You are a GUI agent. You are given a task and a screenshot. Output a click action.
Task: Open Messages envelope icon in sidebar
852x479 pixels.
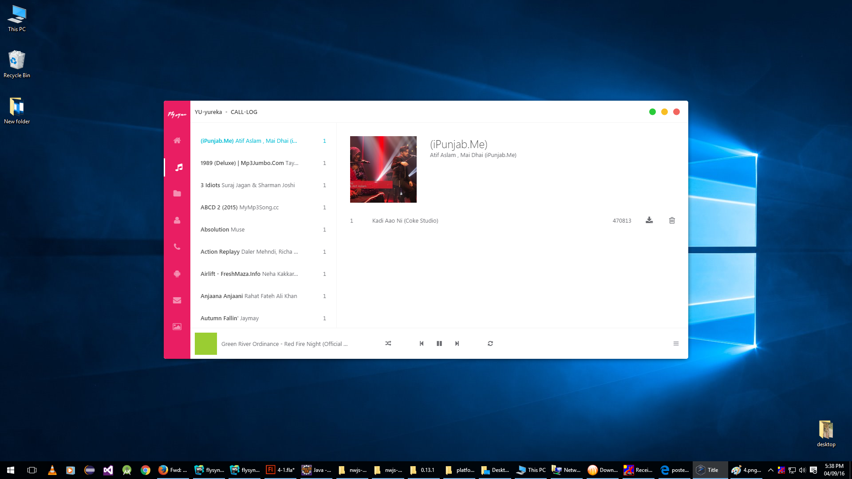point(177,300)
